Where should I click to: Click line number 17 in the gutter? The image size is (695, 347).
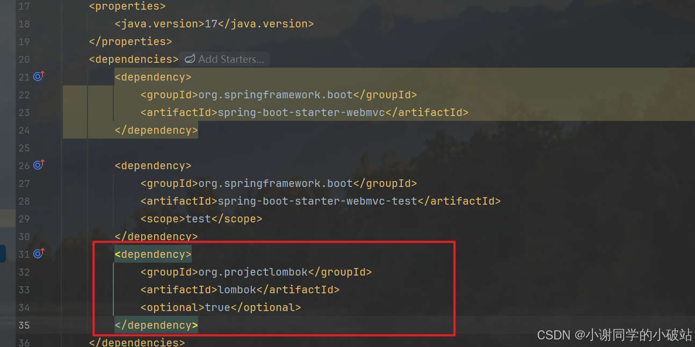pyautogui.click(x=24, y=6)
